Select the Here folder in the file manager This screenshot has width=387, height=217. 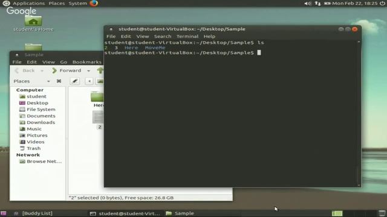[97, 99]
